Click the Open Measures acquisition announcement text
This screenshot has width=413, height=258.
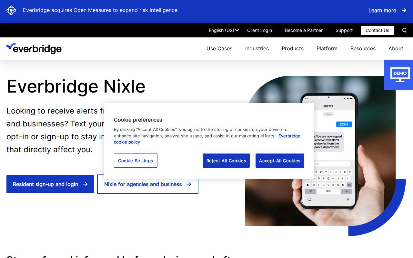[x=100, y=10]
